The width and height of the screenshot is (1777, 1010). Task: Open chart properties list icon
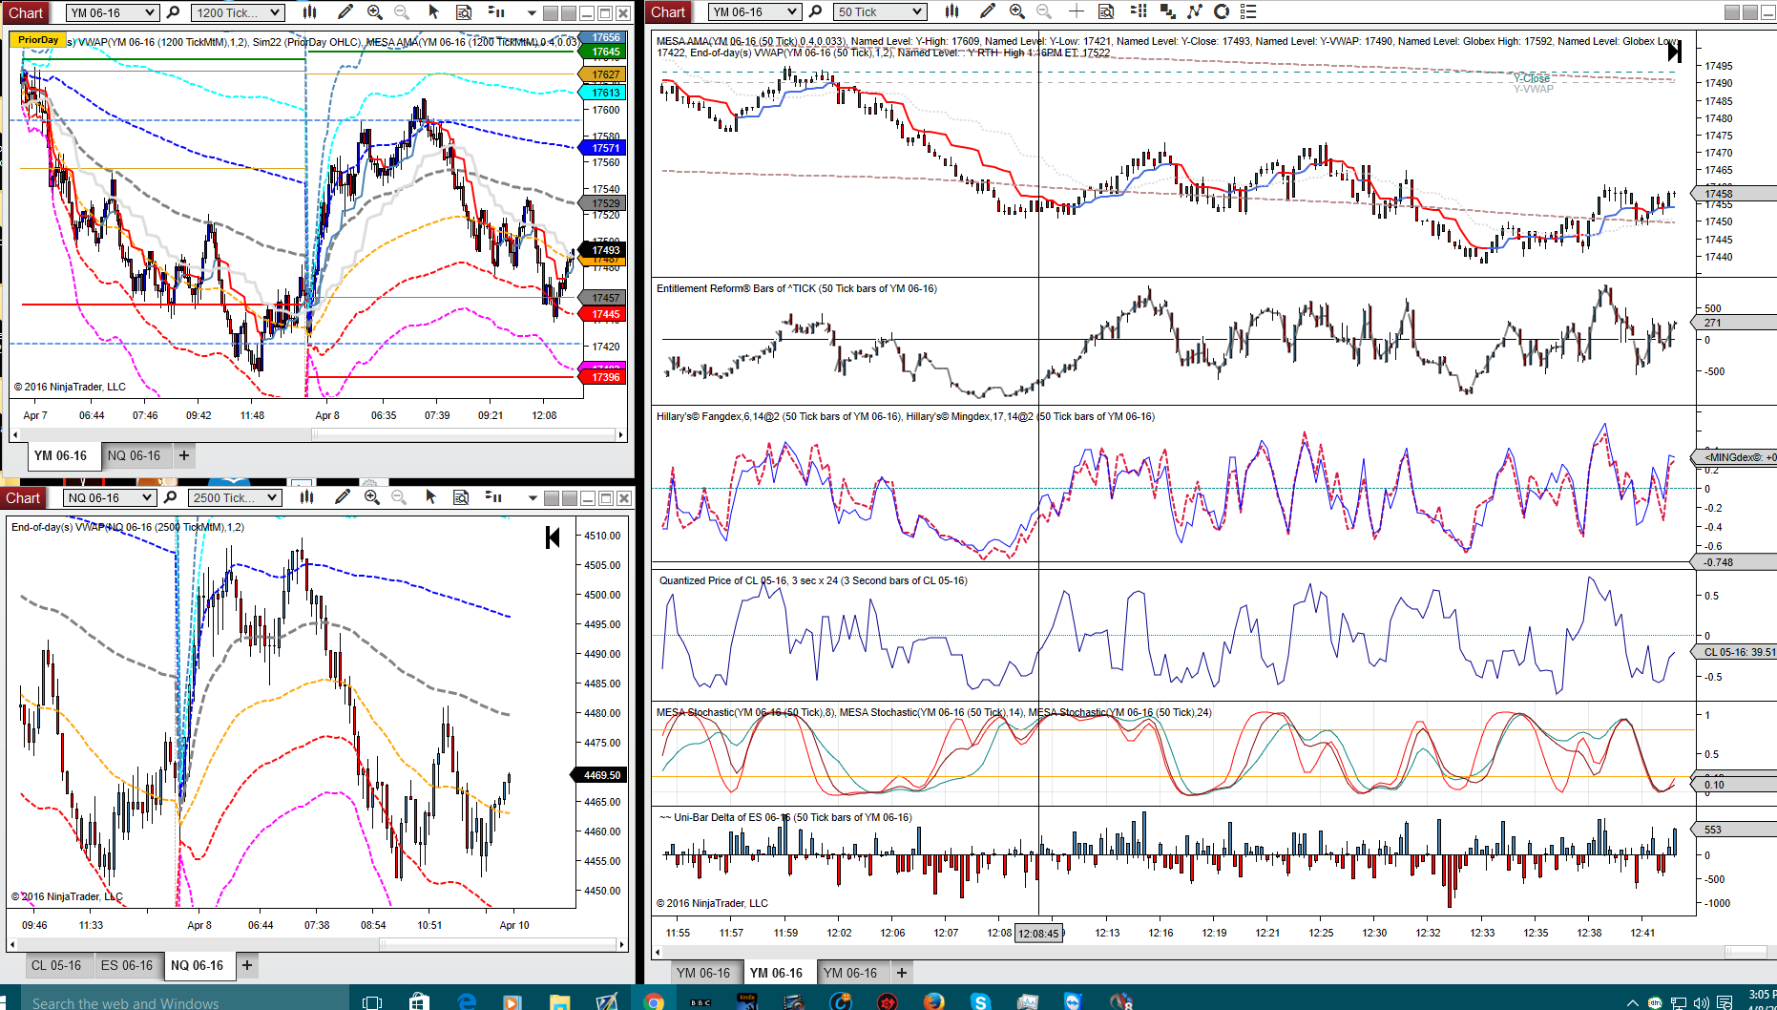point(1248,11)
